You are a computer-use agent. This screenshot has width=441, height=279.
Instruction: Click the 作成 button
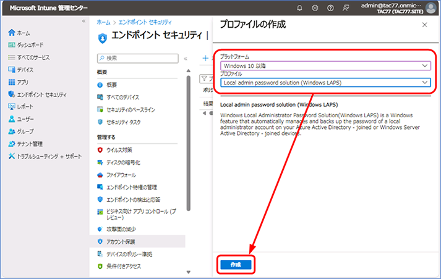236,264
